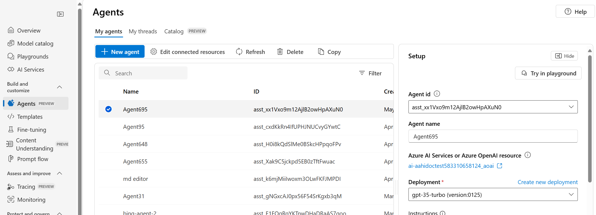Collapse the Build and customize section

point(60,87)
